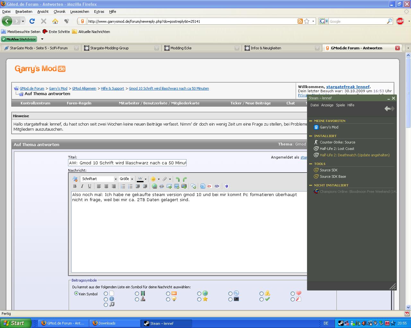The height and width of the screenshot is (328, 411).
Task: Select the yellow star post icon radio
Action: [x=199, y=299]
